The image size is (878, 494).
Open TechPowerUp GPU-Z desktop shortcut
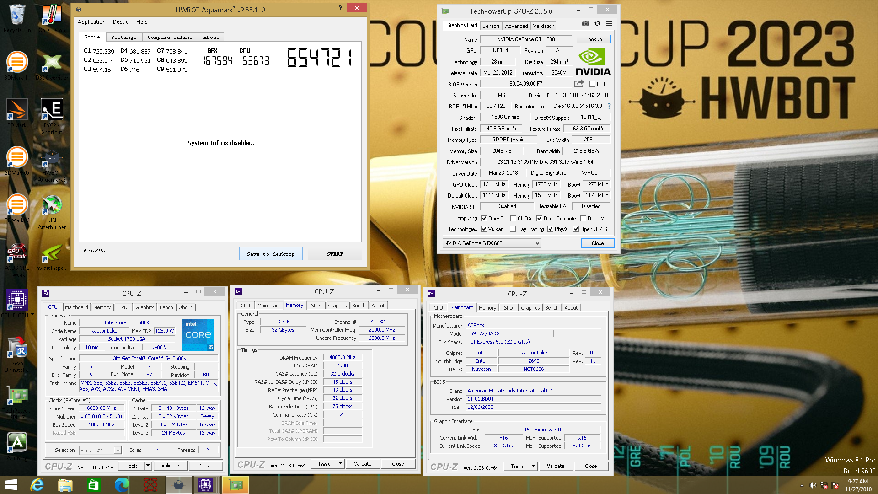[17, 403]
